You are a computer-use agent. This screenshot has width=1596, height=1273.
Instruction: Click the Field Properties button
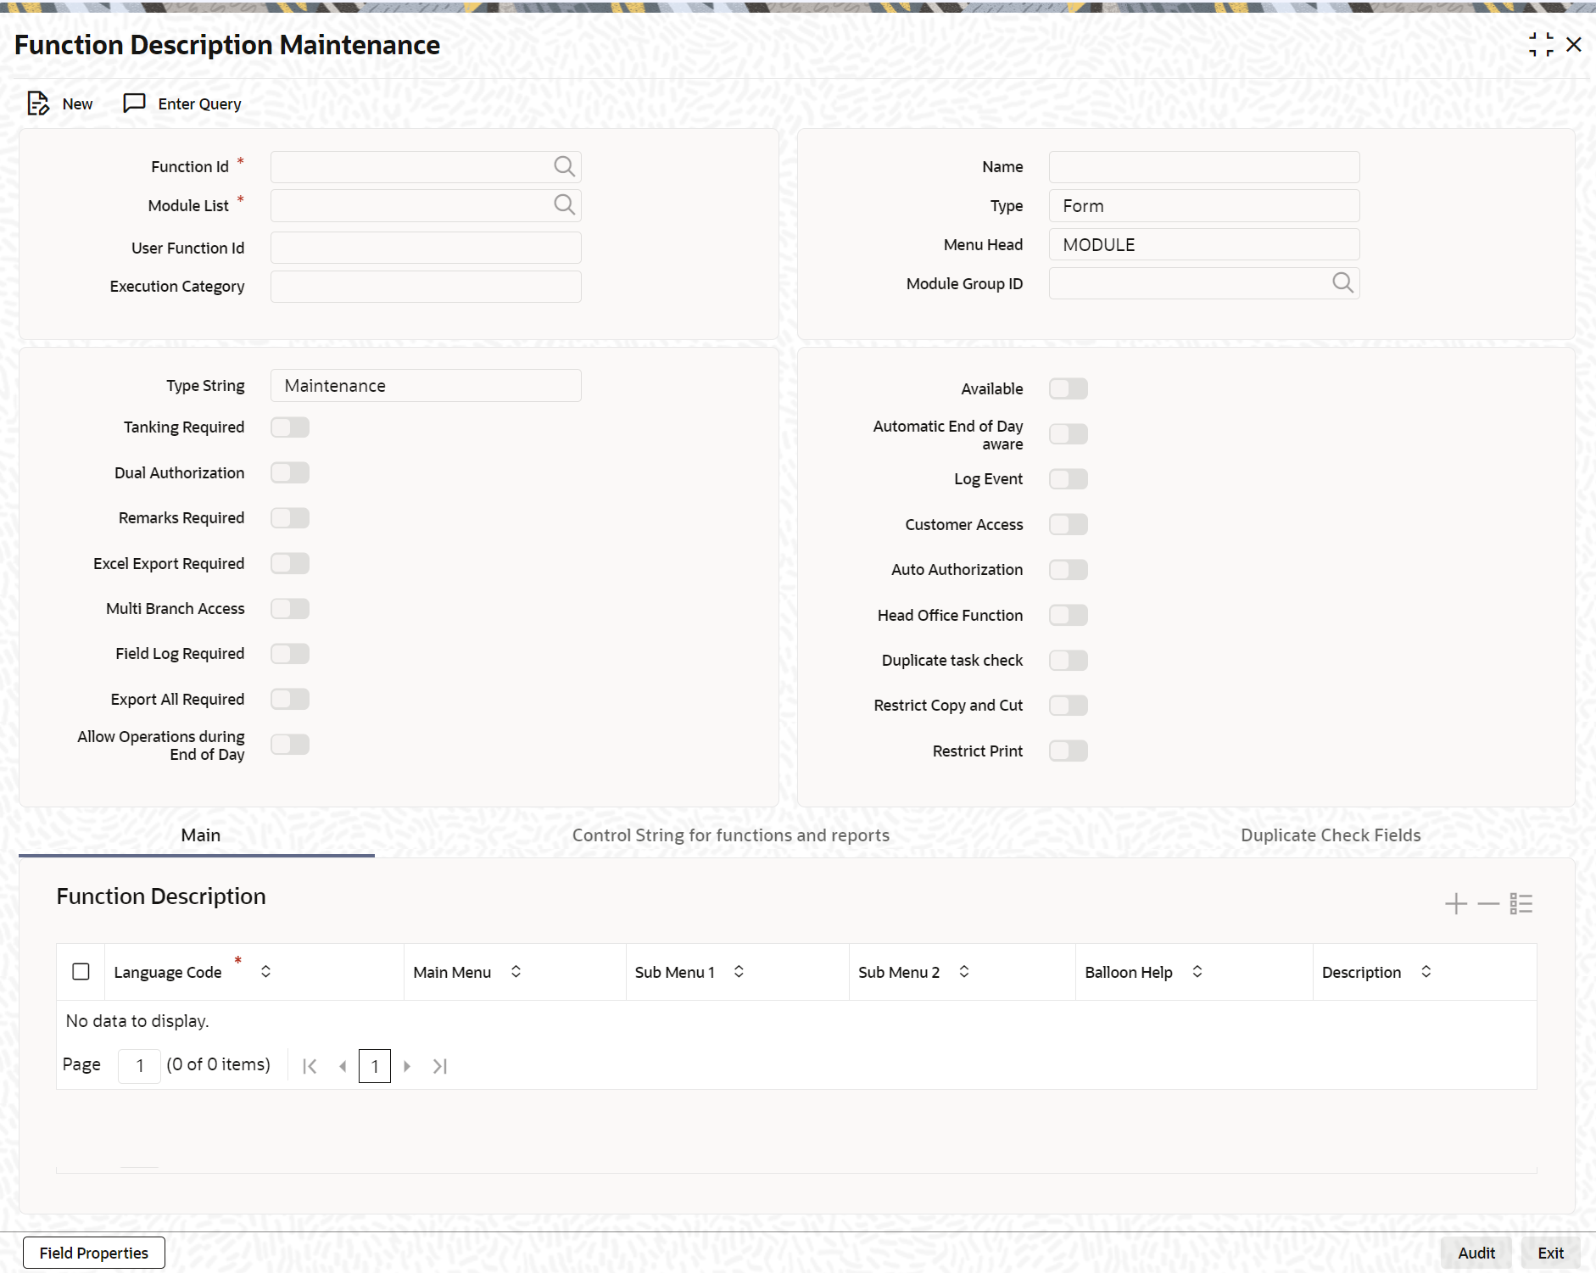[94, 1253]
